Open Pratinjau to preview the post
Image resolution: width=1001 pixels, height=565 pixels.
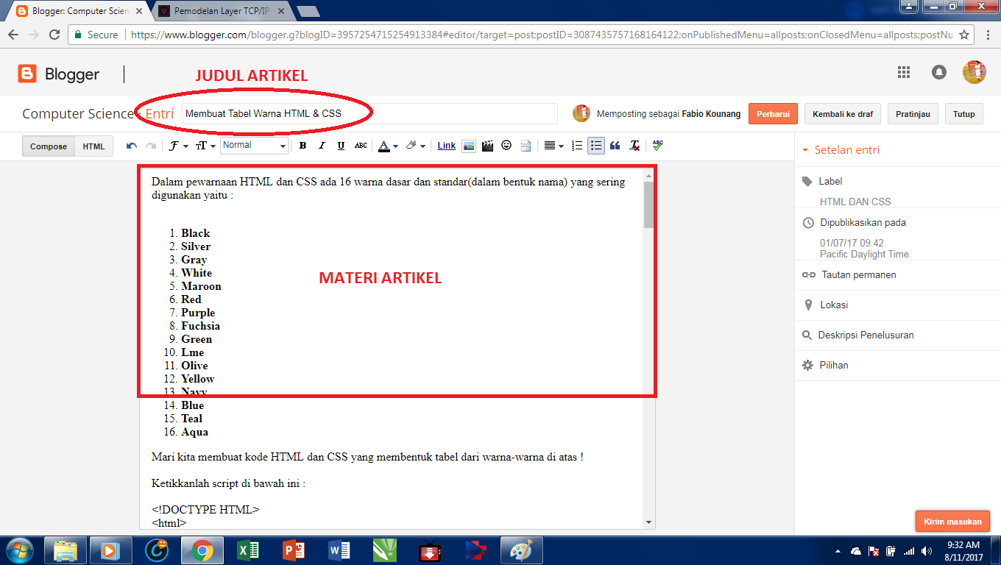pyautogui.click(x=912, y=113)
